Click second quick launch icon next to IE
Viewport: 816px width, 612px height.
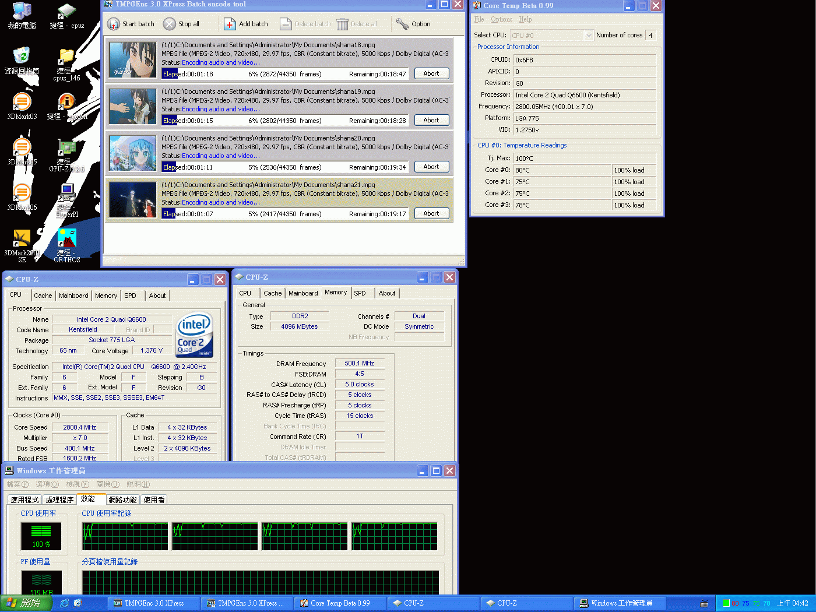78,603
